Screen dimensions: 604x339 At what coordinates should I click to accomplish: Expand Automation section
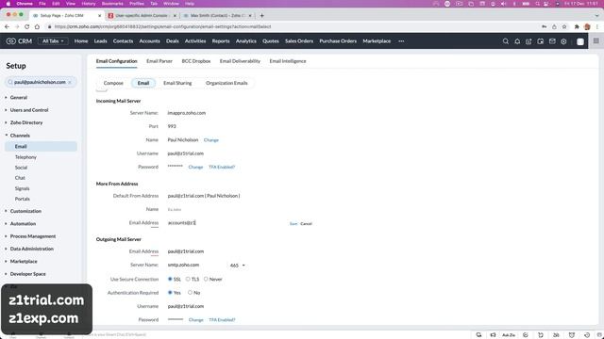pyautogui.click(x=23, y=224)
